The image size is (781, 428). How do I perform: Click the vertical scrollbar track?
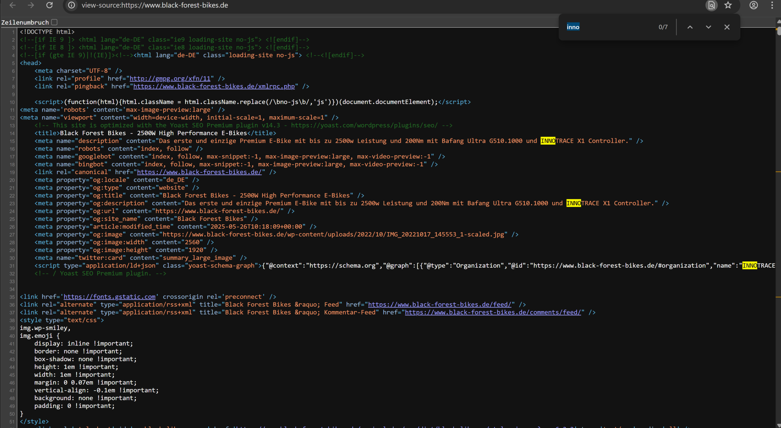click(x=778, y=234)
